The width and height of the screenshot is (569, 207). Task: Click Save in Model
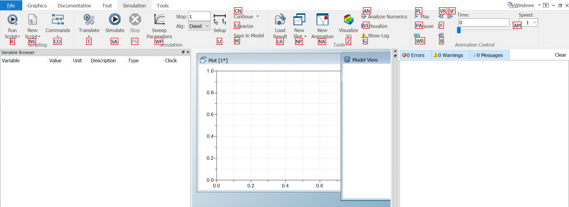[x=248, y=36]
